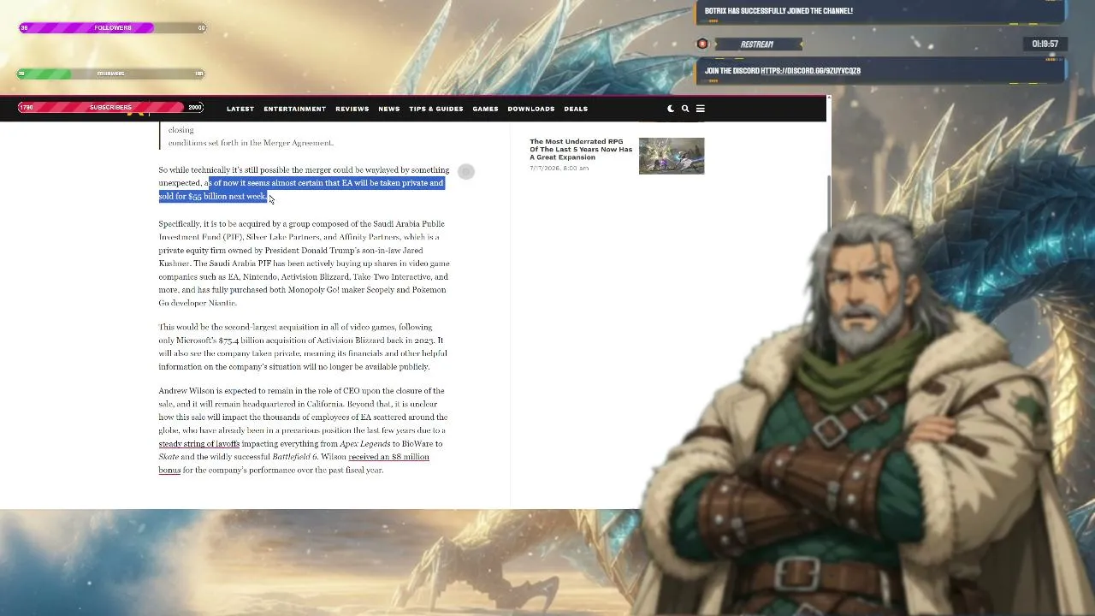Image resolution: width=1095 pixels, height=616 pixels.
Task: Click the gray floating circle beside the article
Action: [466, 172]
